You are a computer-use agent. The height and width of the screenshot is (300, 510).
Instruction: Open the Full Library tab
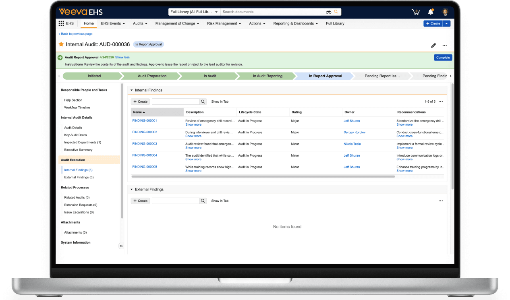(335, 23)
